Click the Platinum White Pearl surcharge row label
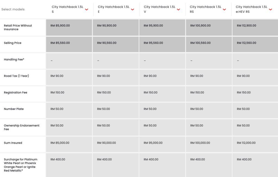278x177 pixels. (x=21, y=165)
